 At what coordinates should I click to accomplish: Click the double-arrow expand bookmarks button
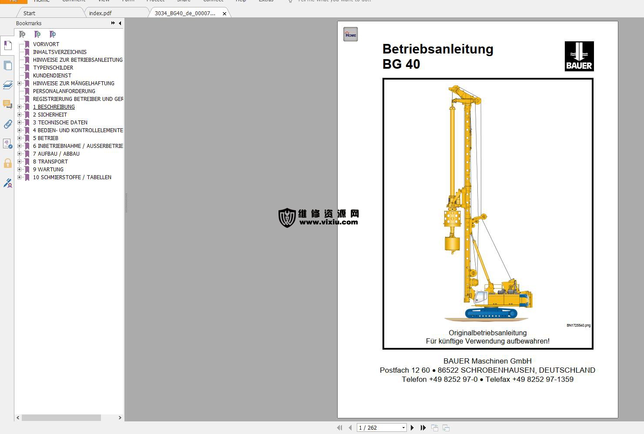coord(113,23)
